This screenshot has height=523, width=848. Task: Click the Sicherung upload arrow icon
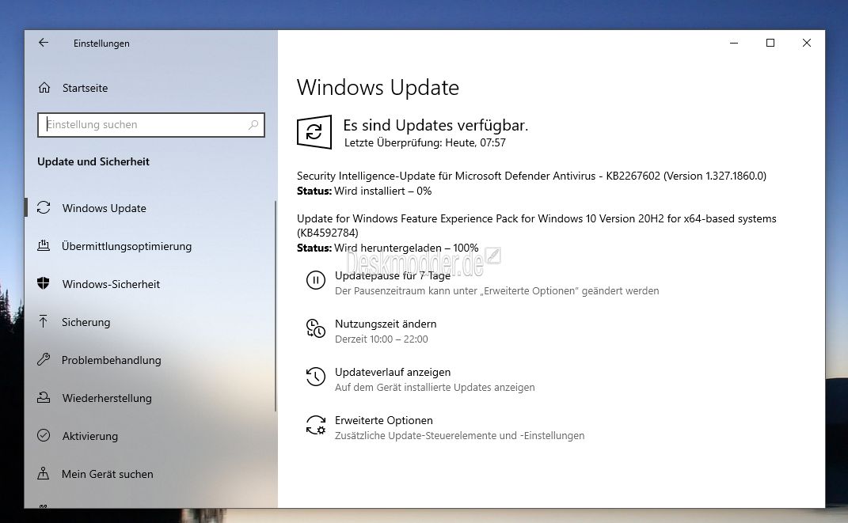pyautogui.click(x=44, y=322)
